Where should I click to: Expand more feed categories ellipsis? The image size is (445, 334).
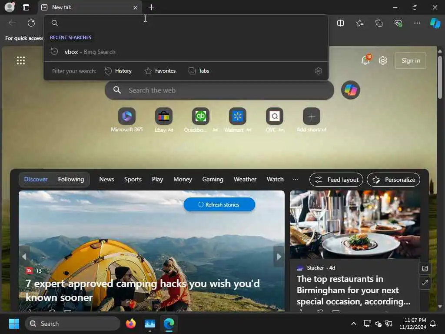[x=296, y=179]
